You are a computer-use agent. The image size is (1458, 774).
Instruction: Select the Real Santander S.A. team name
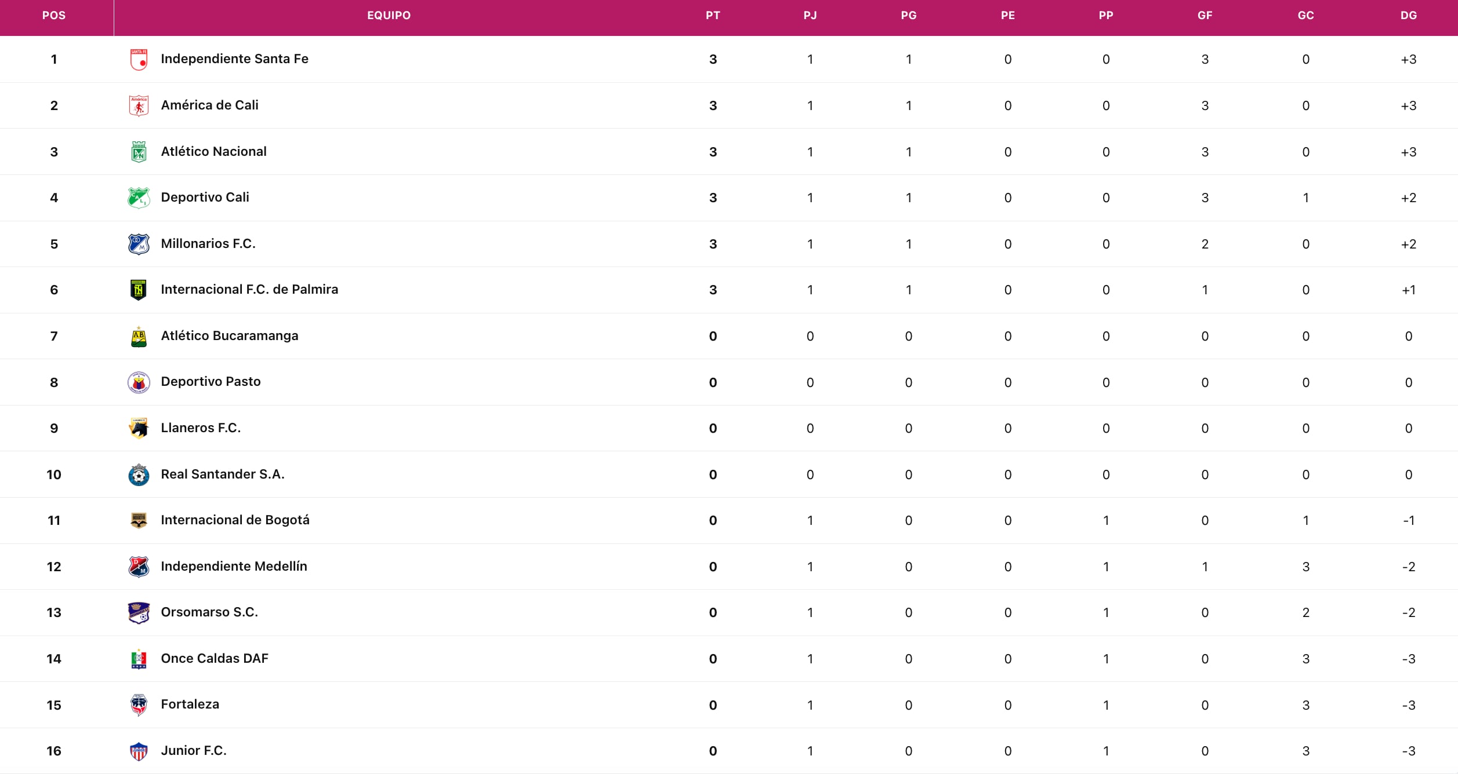tap(223, 474)
